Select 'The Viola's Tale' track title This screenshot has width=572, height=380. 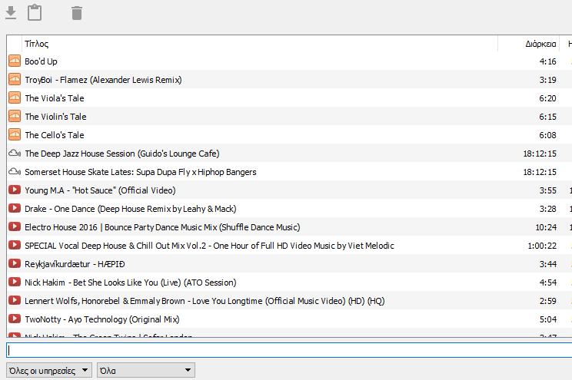[x=55, y=98]
